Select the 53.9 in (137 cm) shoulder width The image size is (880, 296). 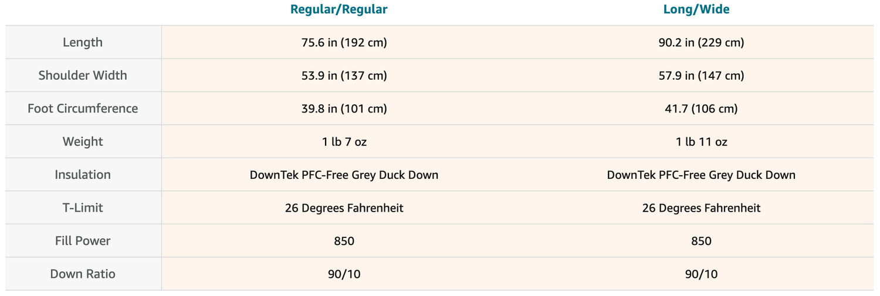[344, 76]
